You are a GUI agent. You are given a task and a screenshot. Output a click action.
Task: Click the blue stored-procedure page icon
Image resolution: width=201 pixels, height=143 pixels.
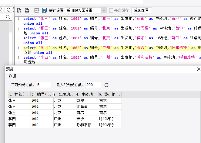(45, 10)
